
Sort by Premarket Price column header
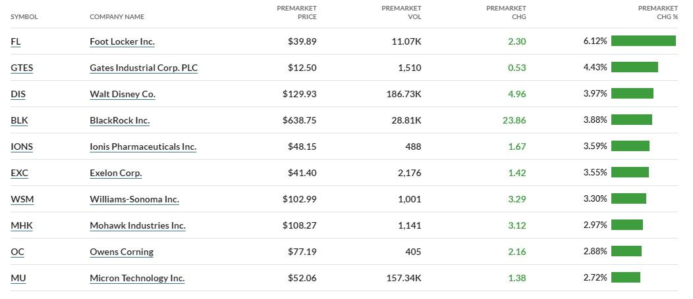296,12
